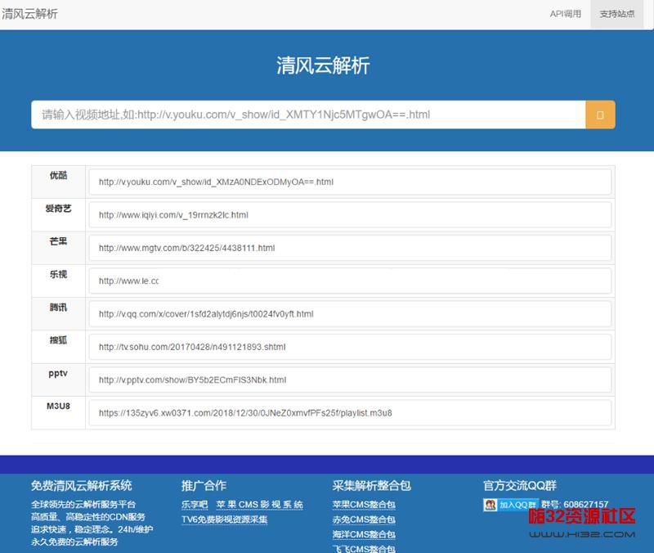
Task: Click the 加入QQ群 badge icon
Action: tap(510, 505)
